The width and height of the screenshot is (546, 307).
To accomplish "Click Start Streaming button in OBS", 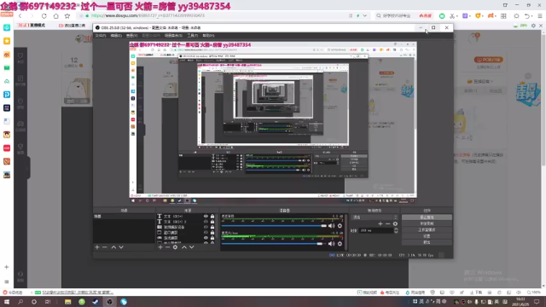I will coord(427,217).
